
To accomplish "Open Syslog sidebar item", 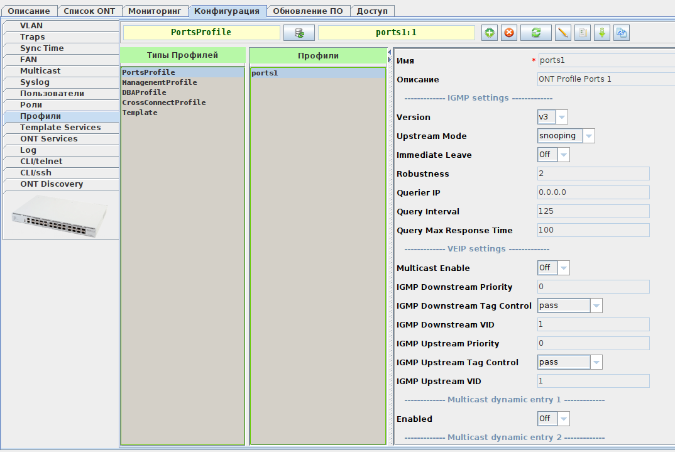I will [x=61, y=82].
